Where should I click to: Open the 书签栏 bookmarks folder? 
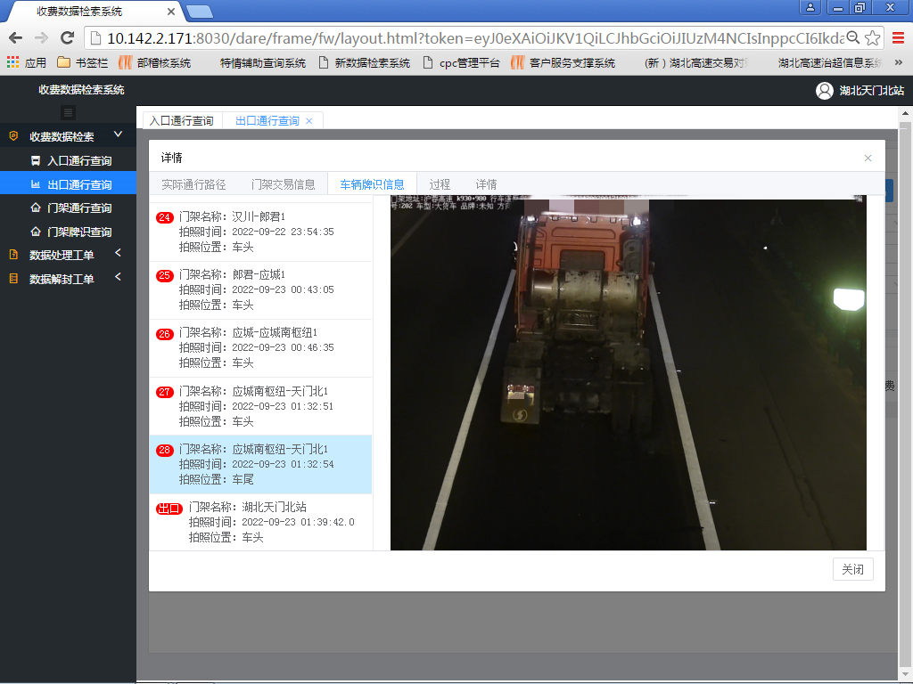(x=82, y=63)
